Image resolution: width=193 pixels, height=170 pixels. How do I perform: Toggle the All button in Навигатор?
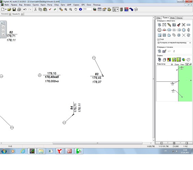pos(187,64)
